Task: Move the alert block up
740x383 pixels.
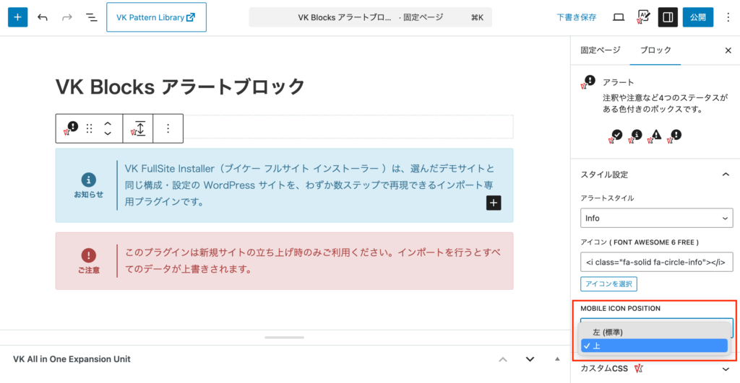Action: tap(108, 123)
